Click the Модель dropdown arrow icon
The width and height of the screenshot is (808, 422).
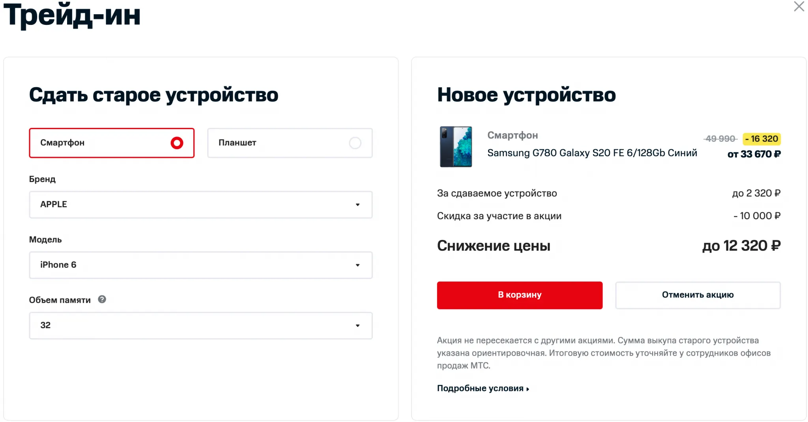point(357,265)
